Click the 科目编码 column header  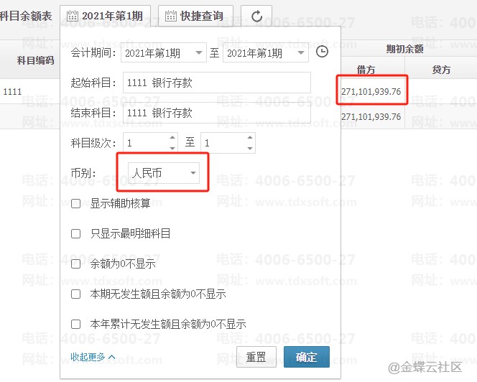tap(36, 60)
